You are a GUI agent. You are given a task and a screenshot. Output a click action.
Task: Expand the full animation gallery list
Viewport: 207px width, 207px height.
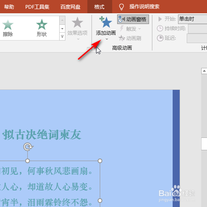(x=62, y=36)
